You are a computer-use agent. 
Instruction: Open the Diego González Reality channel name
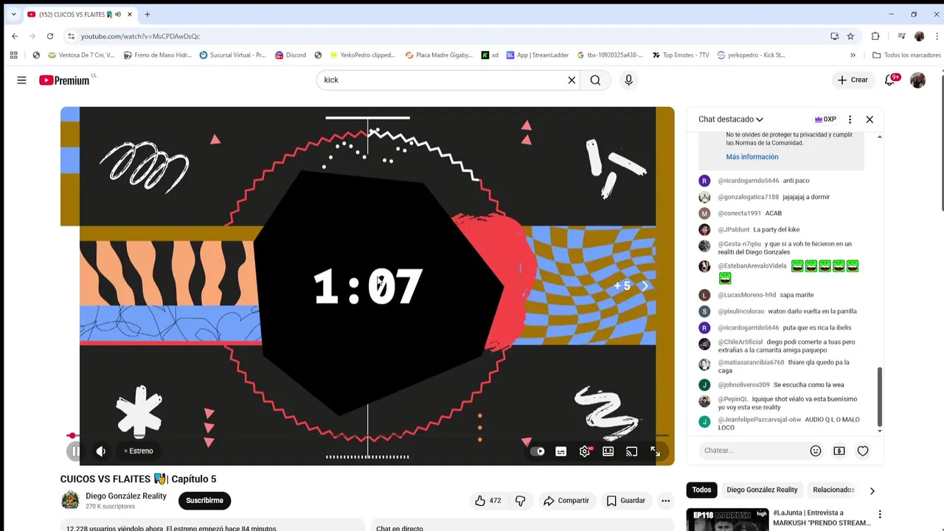click(x=126, y=496)
